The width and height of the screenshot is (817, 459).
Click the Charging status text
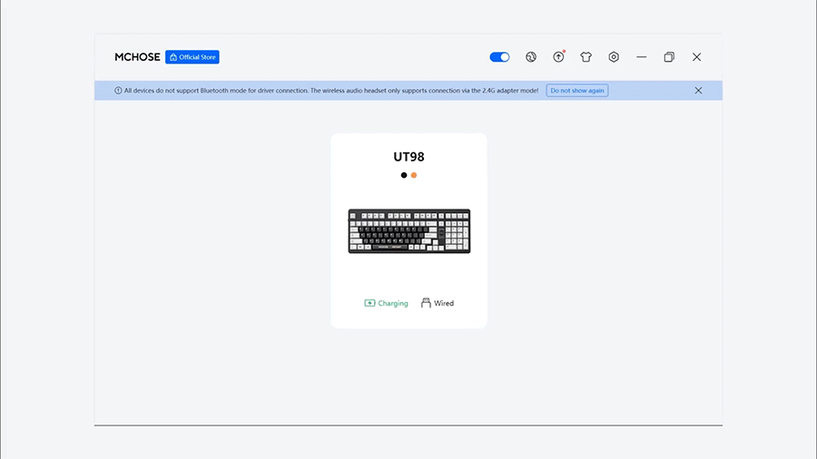point(393,303)
